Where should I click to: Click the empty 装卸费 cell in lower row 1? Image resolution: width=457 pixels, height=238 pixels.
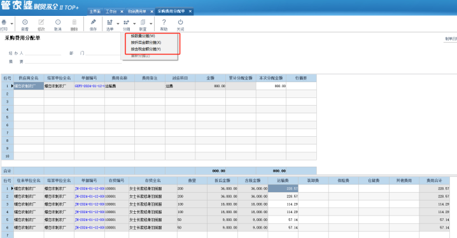click(x=313, y=188)
